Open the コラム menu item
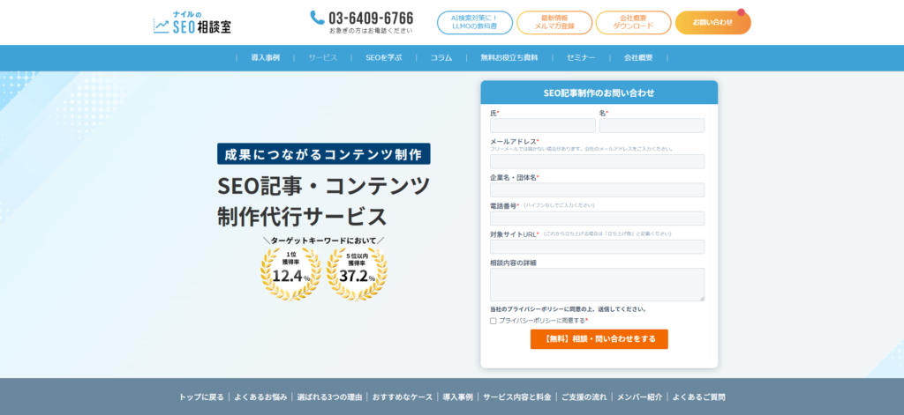 [x=441, y=57]
